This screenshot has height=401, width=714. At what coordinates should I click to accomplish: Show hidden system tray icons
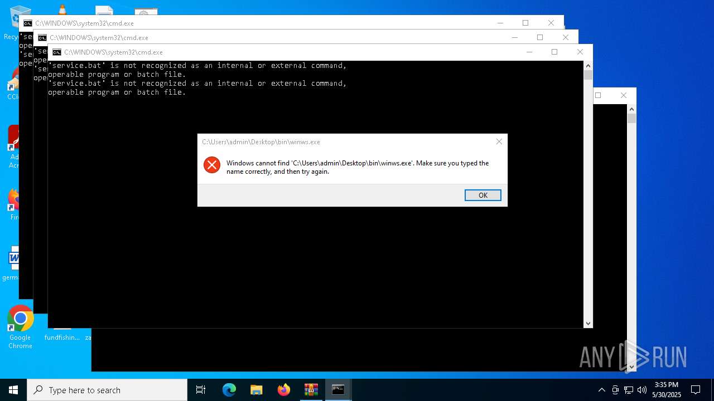click(601, 390)
